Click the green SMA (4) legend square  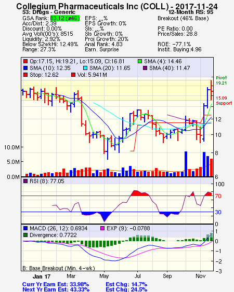click(x=140, y=61)
